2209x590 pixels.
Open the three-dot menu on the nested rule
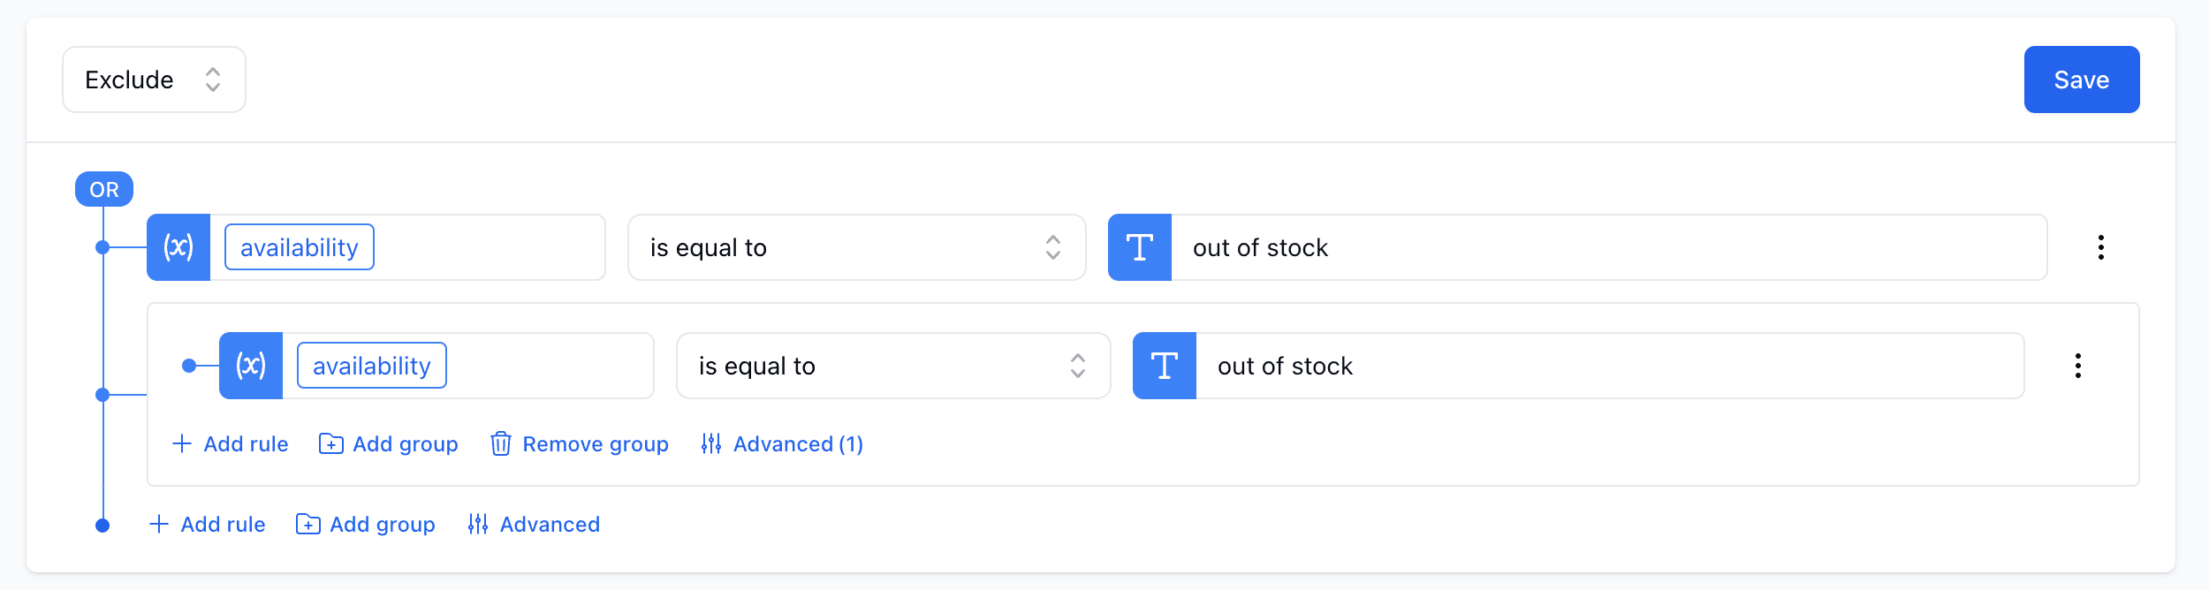point(2077,365)
